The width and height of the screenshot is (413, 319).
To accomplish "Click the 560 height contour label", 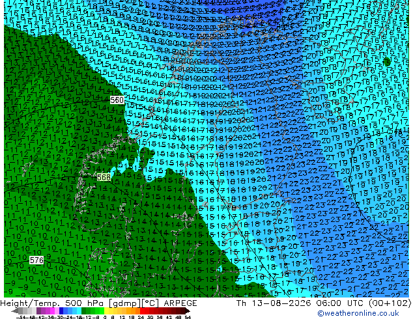I will click(x=117, y=100).
